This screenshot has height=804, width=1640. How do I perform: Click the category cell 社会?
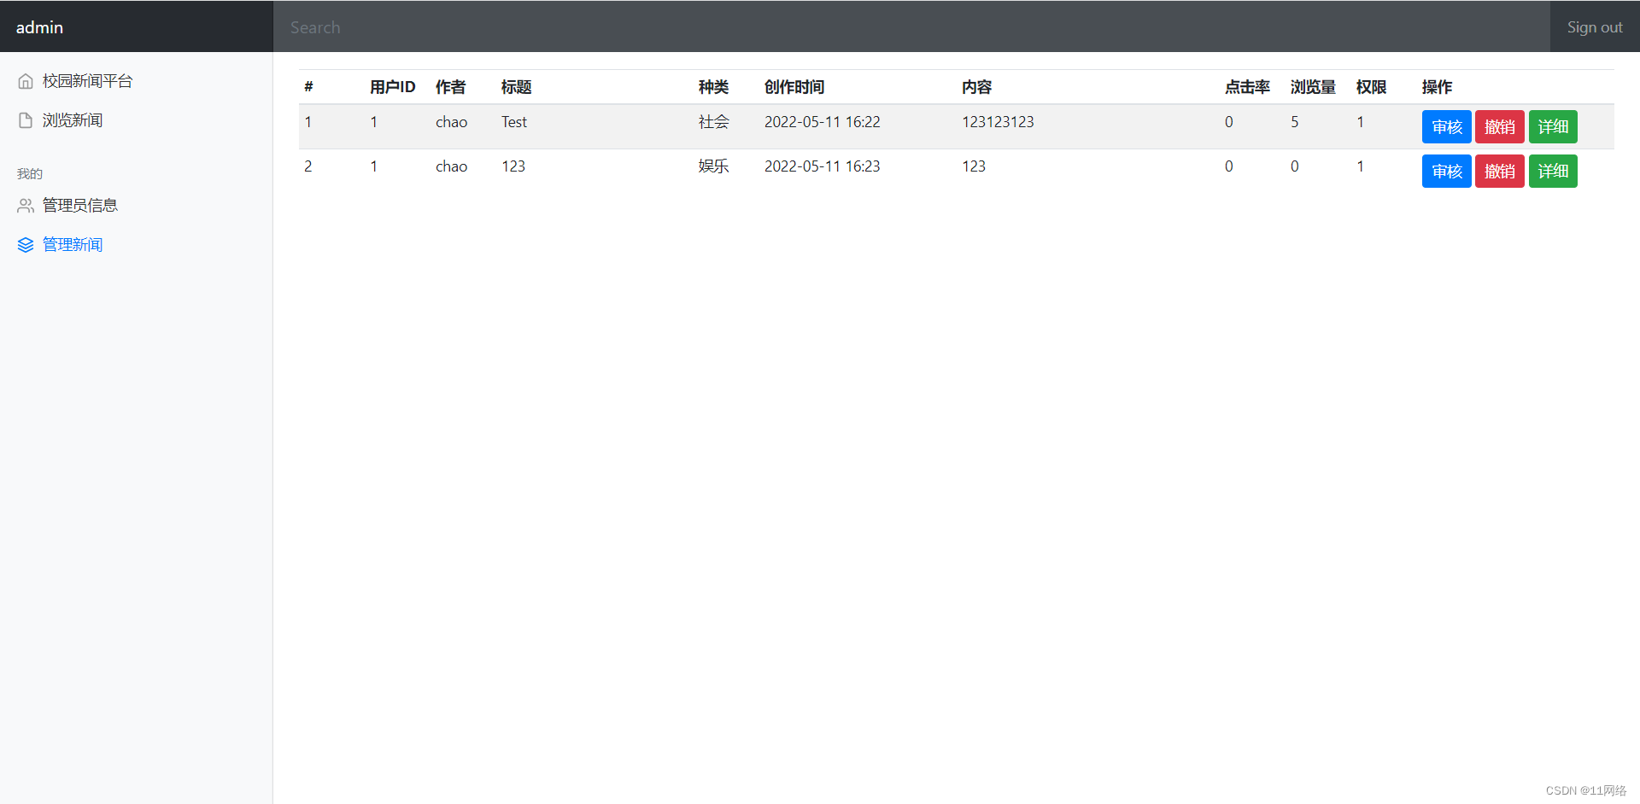coord(713,122)
